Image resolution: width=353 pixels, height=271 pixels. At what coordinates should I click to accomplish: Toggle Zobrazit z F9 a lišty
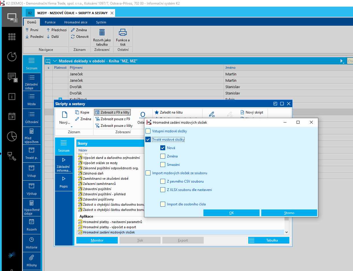pyautogui.click(x=112, y=112)
